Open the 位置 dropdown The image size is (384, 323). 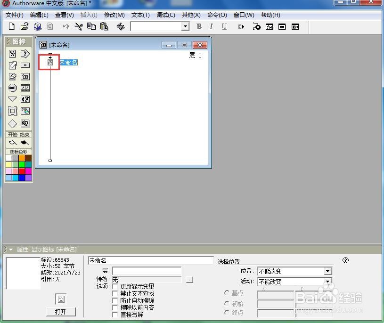(x=327, y=271)
